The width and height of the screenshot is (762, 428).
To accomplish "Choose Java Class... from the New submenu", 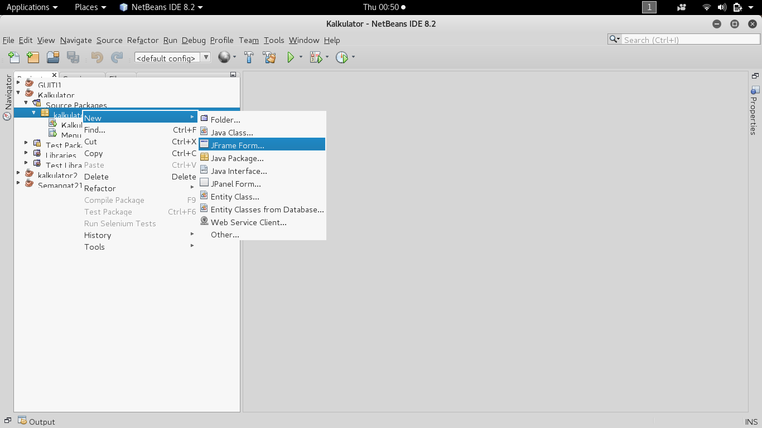I will coord(262,133).
